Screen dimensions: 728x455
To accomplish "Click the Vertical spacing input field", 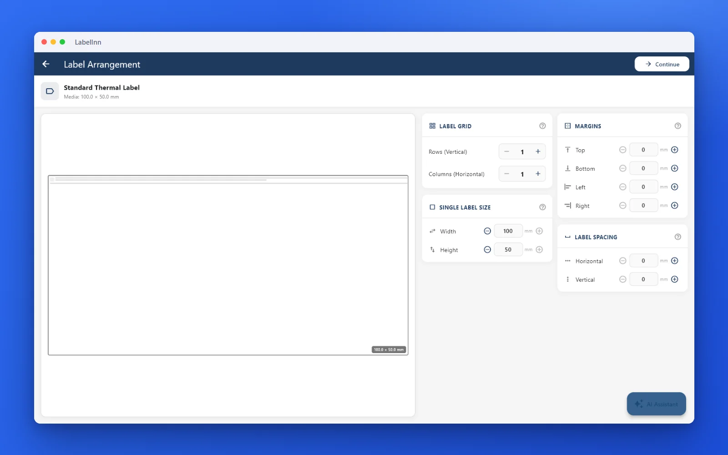I will (x=643, y=279).
